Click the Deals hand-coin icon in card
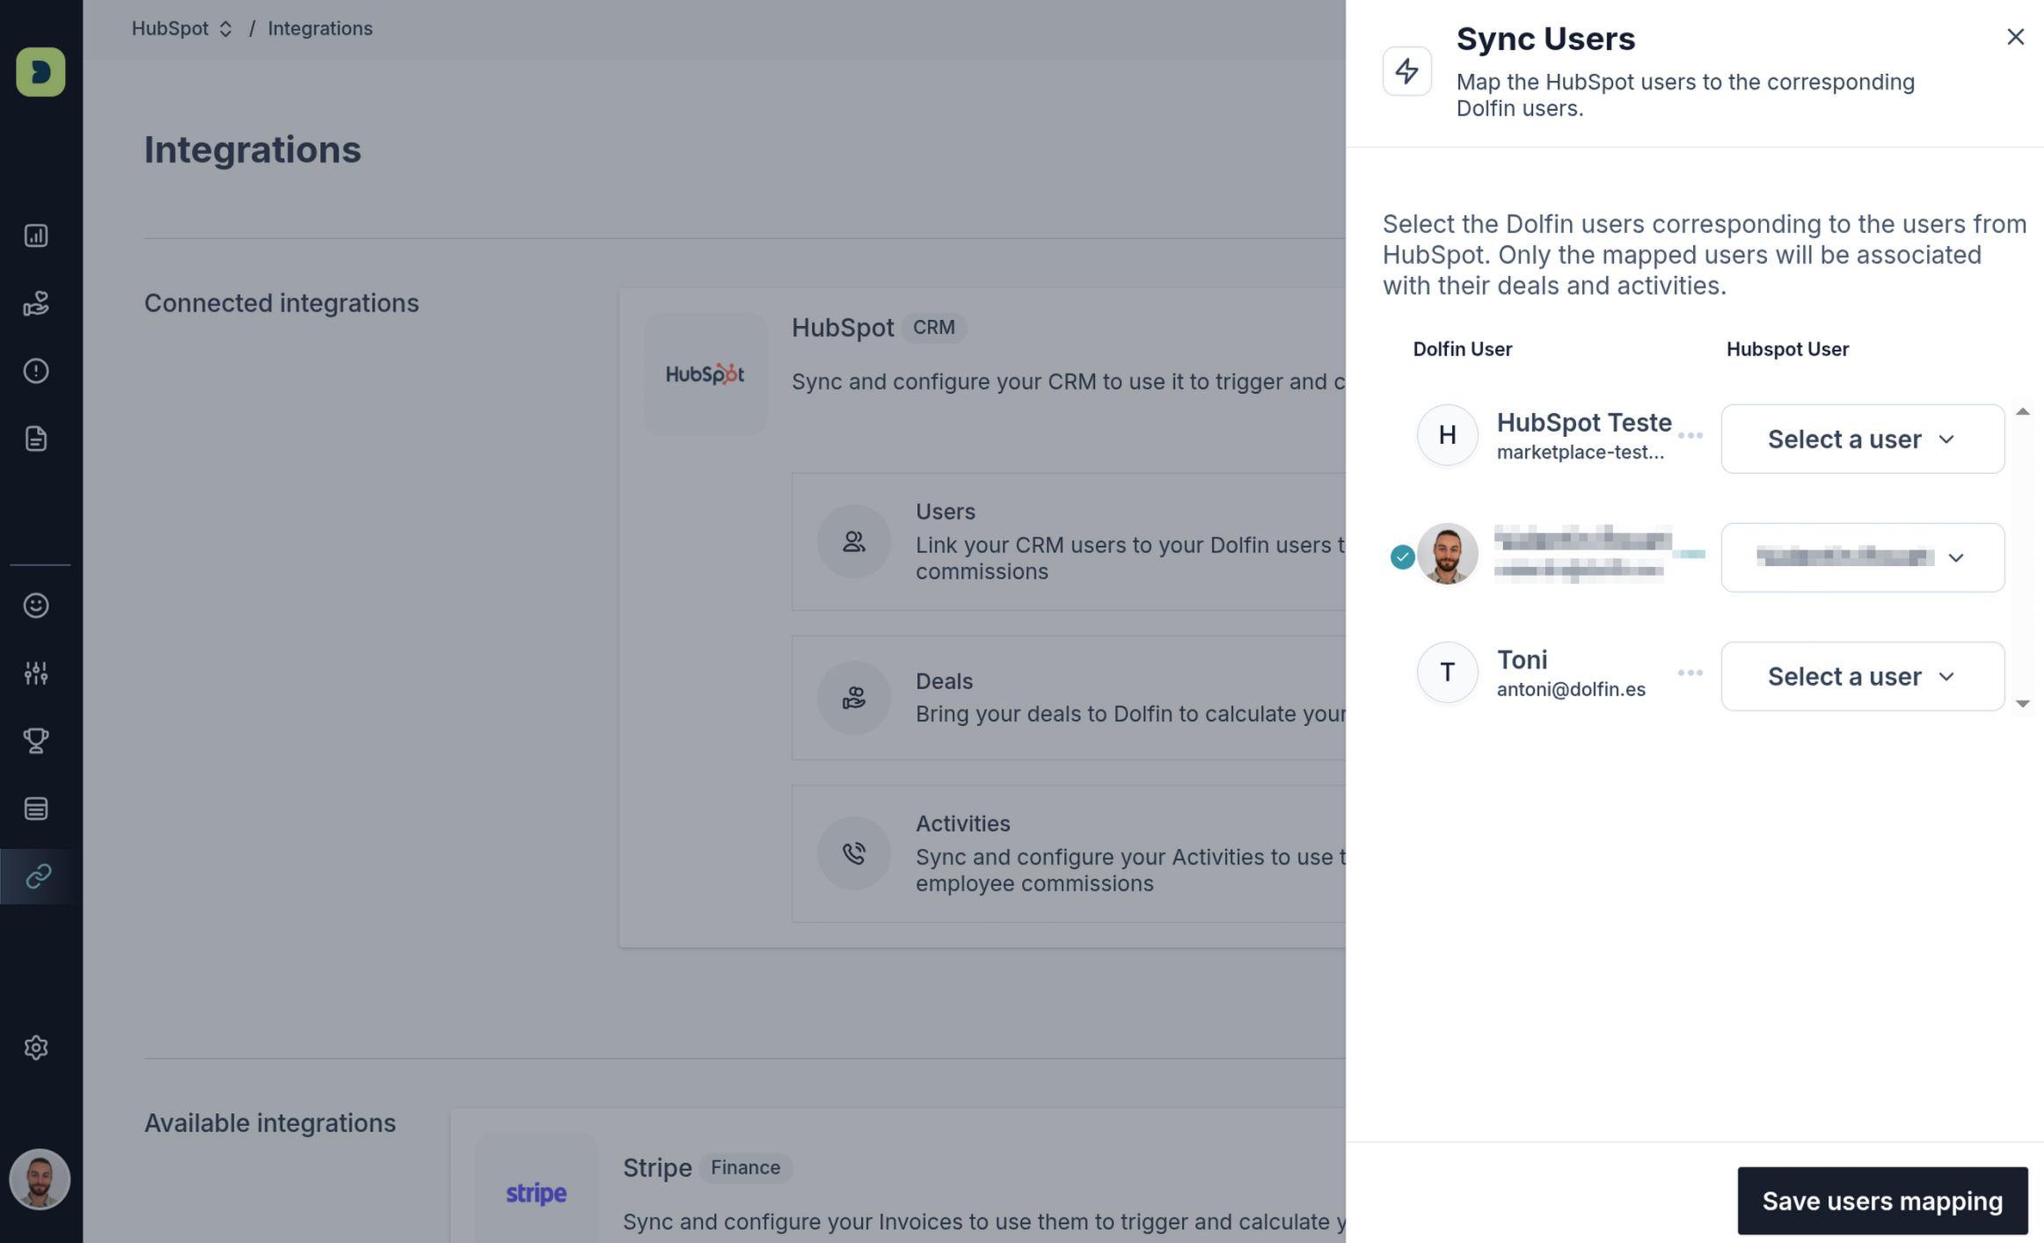 point(853,697)
